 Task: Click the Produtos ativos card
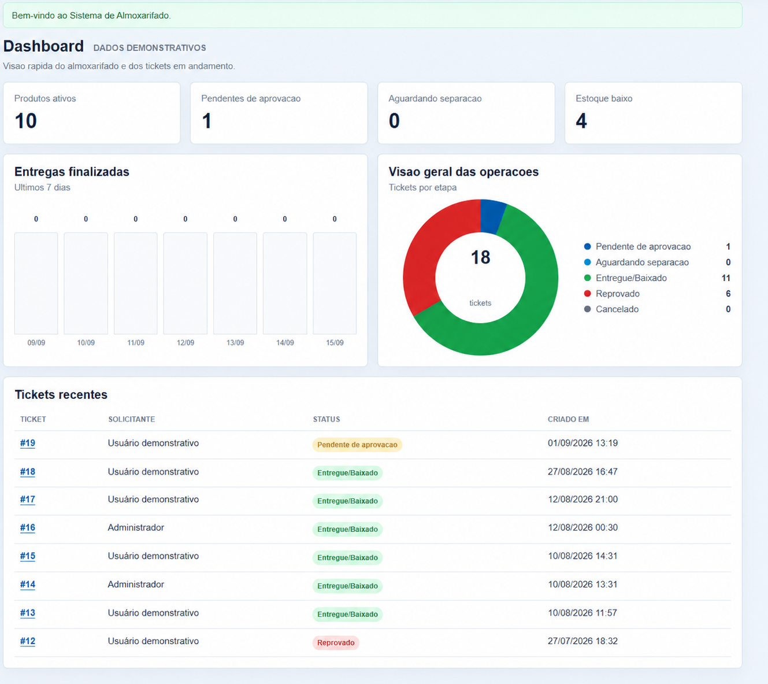[x=92, y=113]
